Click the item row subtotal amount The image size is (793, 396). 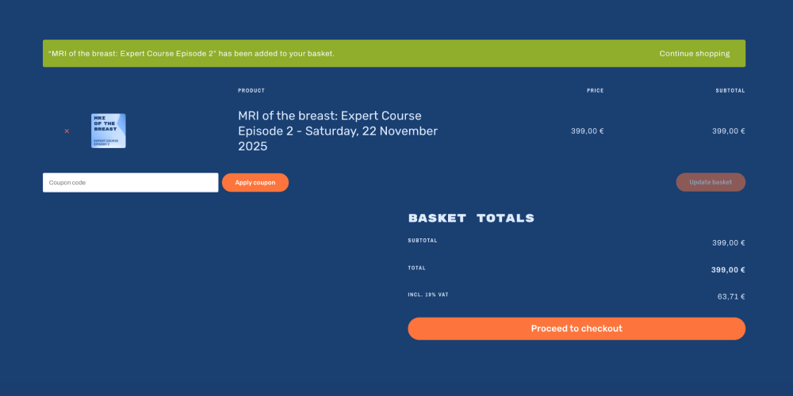[x=729, y=131]
